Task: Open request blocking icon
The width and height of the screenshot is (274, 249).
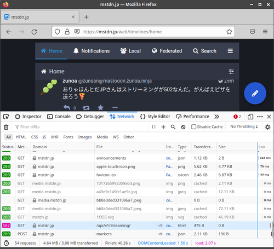Action: (x=183, y=127)
